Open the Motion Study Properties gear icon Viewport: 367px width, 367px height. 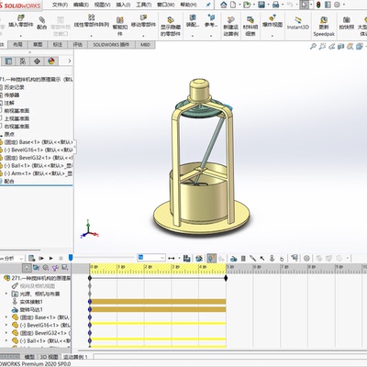306,259
